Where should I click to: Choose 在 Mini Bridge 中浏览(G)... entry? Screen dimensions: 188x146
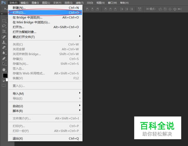click(x=45, y=22)
